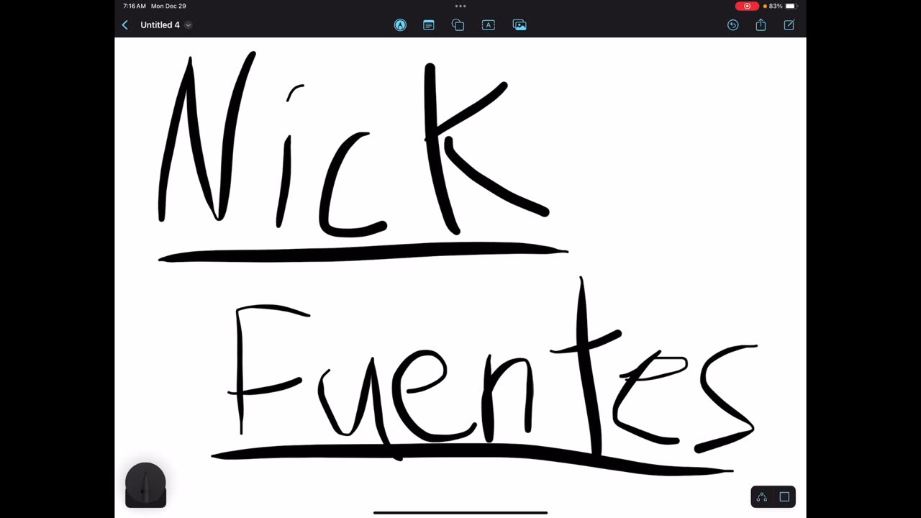The height and width of the screenshot is (518, 921).
Task: Tap the 83% battery status
Action: point(781,6)
